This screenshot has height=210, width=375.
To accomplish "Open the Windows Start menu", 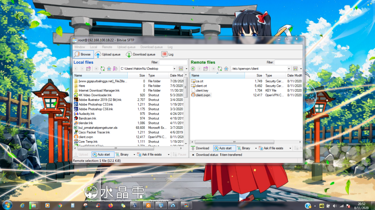I will (7, 205).
